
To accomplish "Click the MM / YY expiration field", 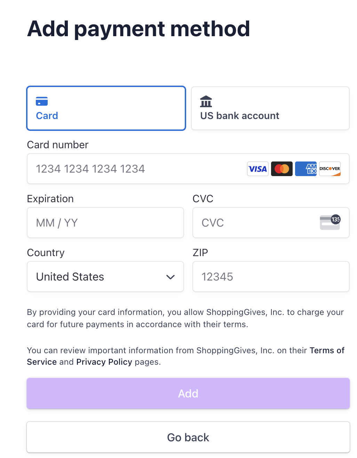I will tap(105, 223).
